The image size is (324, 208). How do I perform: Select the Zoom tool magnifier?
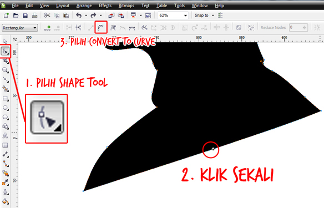coord(6,70)
